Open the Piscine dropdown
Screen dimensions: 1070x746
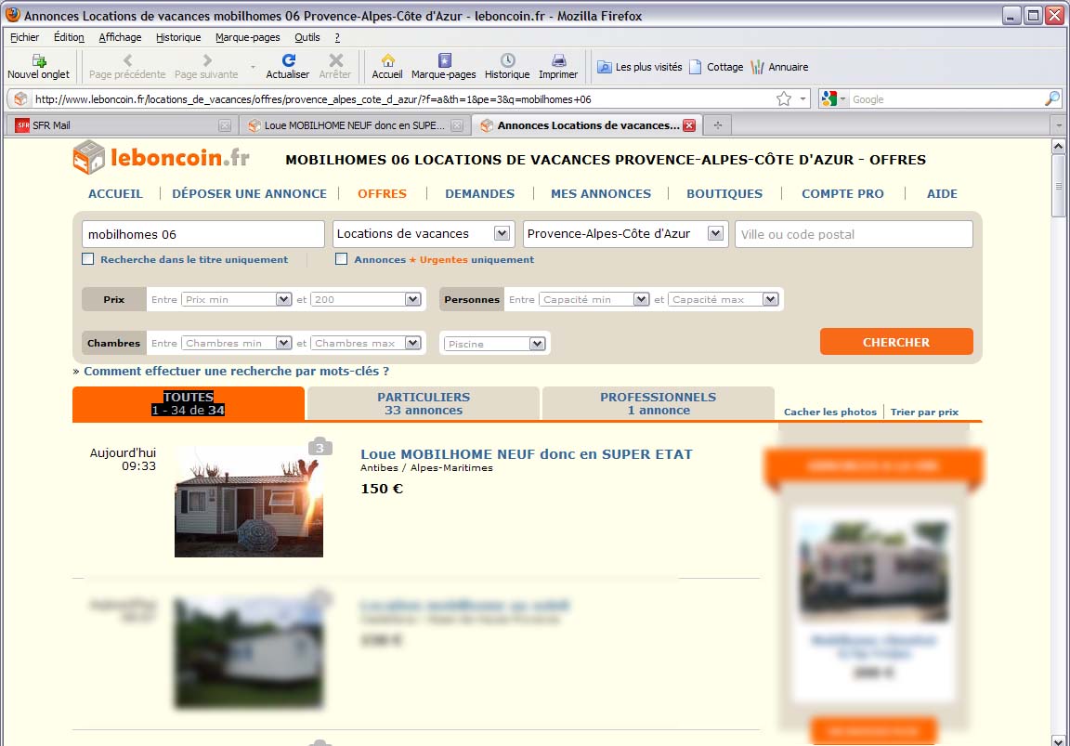[x=537, y=344]
